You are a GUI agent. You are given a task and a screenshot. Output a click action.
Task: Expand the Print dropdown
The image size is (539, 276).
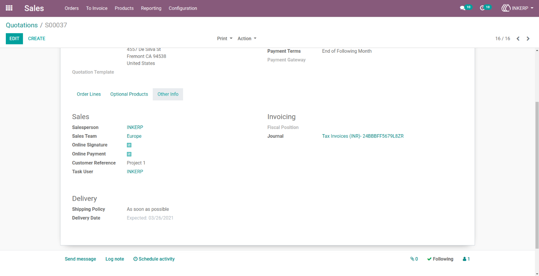pyautogui.click(x=225, y=39)
